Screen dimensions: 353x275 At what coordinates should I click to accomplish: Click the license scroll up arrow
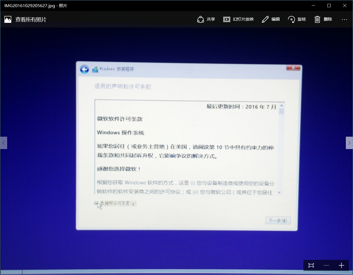(x=281, y=106)
